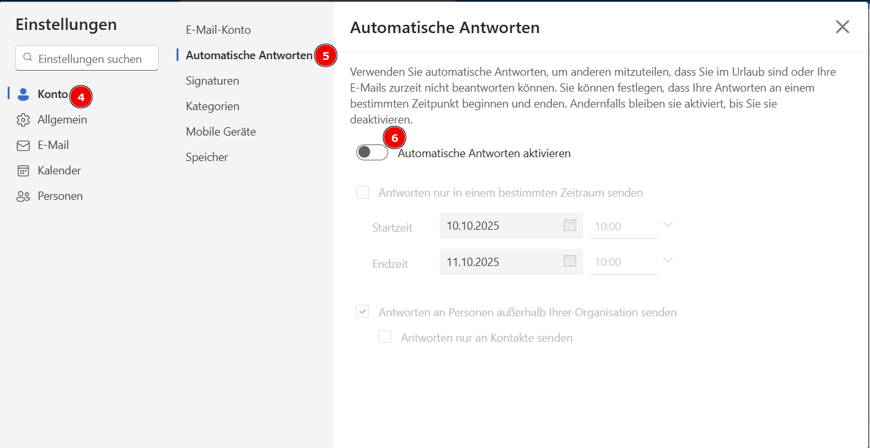This screenshot has height=448, width=870.
Task: Click the search magnifier icon
Action: pos(27,58)
